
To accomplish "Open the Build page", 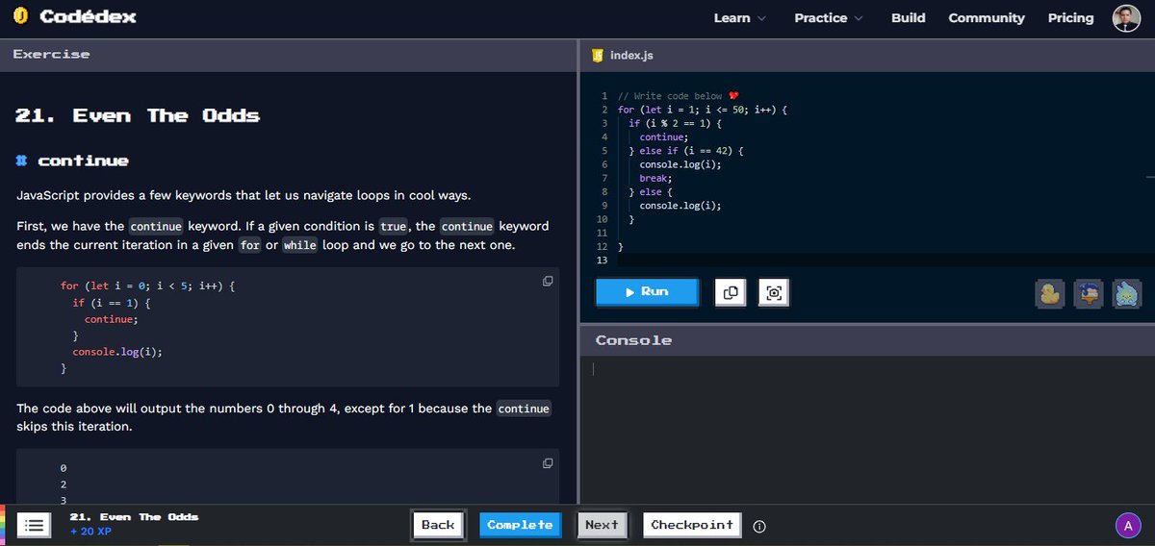I will (908, 17).
